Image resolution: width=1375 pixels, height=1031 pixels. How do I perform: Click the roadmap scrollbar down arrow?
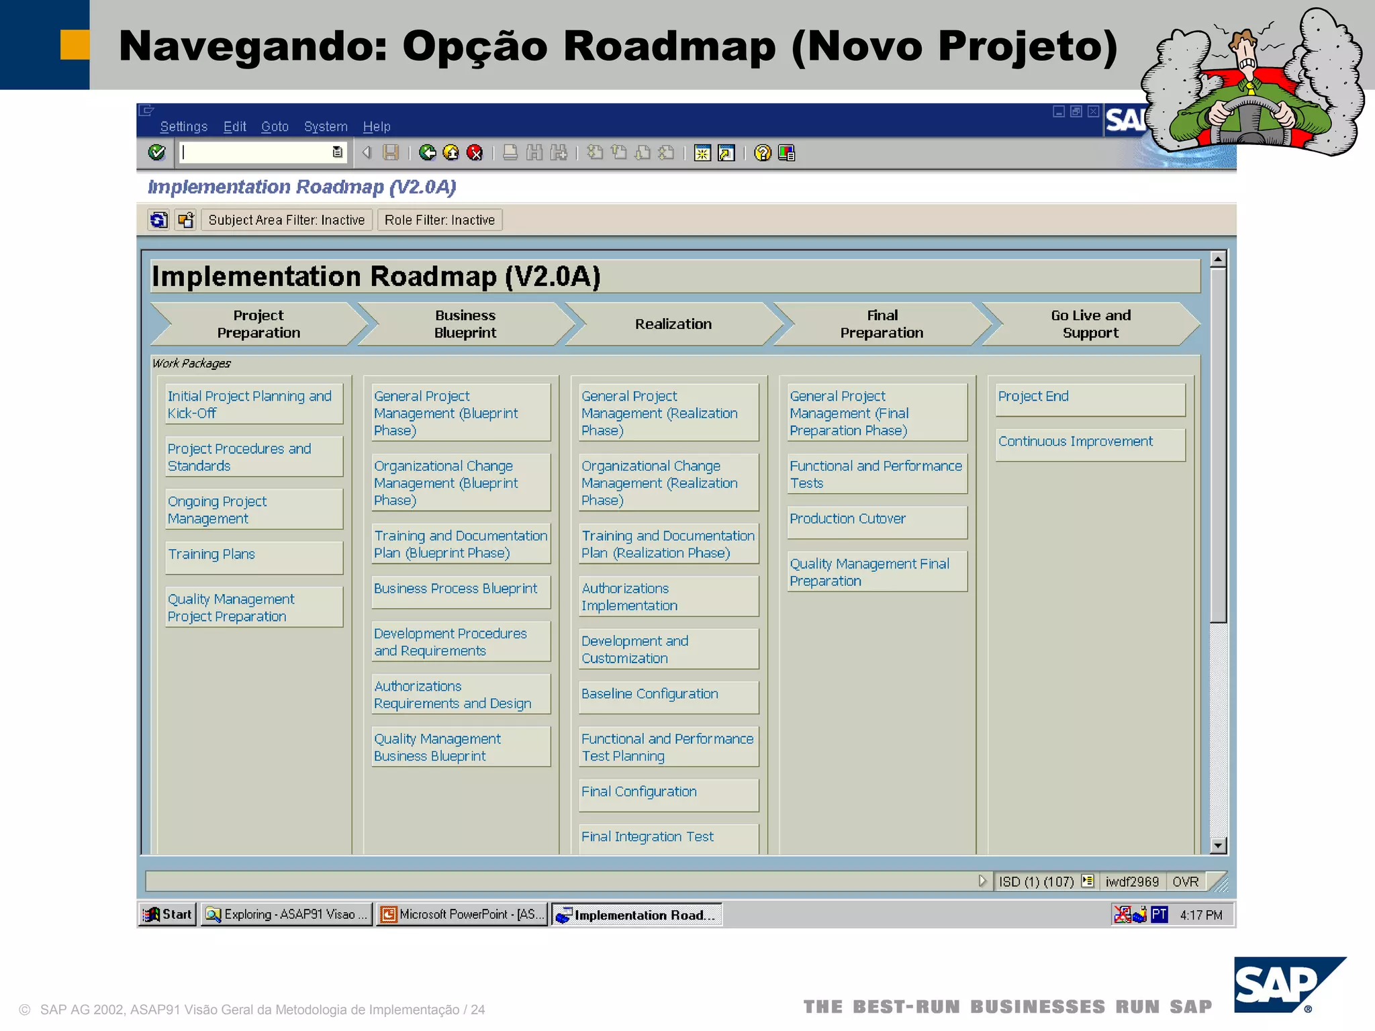(x=1218, y=846)
